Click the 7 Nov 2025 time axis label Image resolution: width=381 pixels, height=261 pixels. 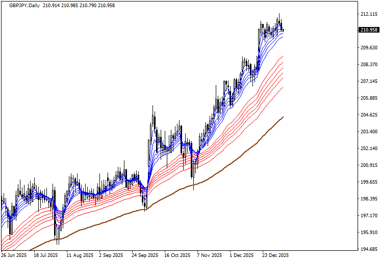[x=210, y=255]
